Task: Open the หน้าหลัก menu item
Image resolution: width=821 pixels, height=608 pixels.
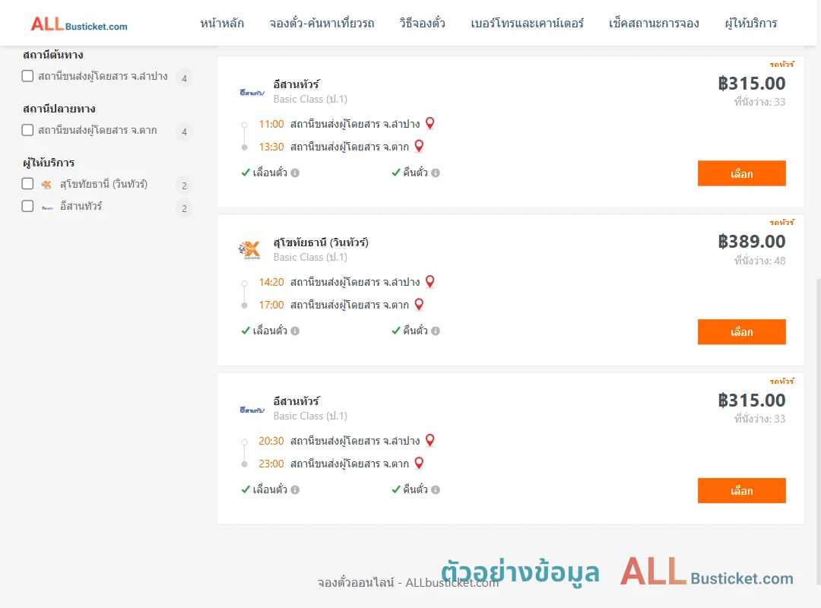Action: click(222, 24)
